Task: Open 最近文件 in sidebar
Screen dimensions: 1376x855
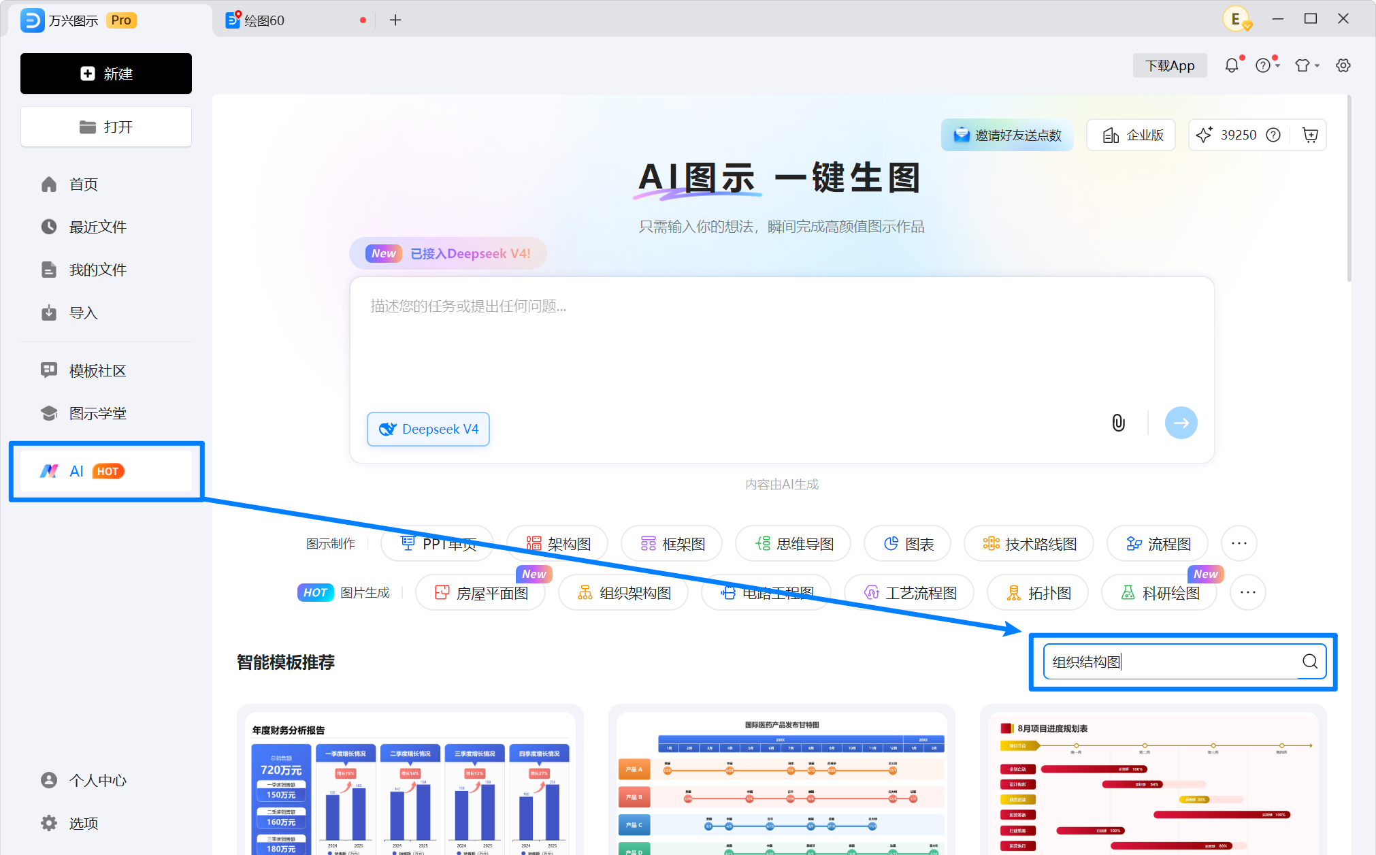Action: pyautogui.click(x=106, y=227)
